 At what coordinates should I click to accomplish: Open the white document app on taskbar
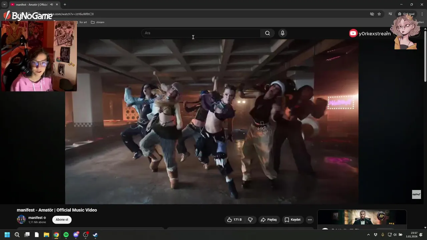point(37,235)
